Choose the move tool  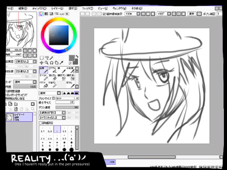coord(42,63)
